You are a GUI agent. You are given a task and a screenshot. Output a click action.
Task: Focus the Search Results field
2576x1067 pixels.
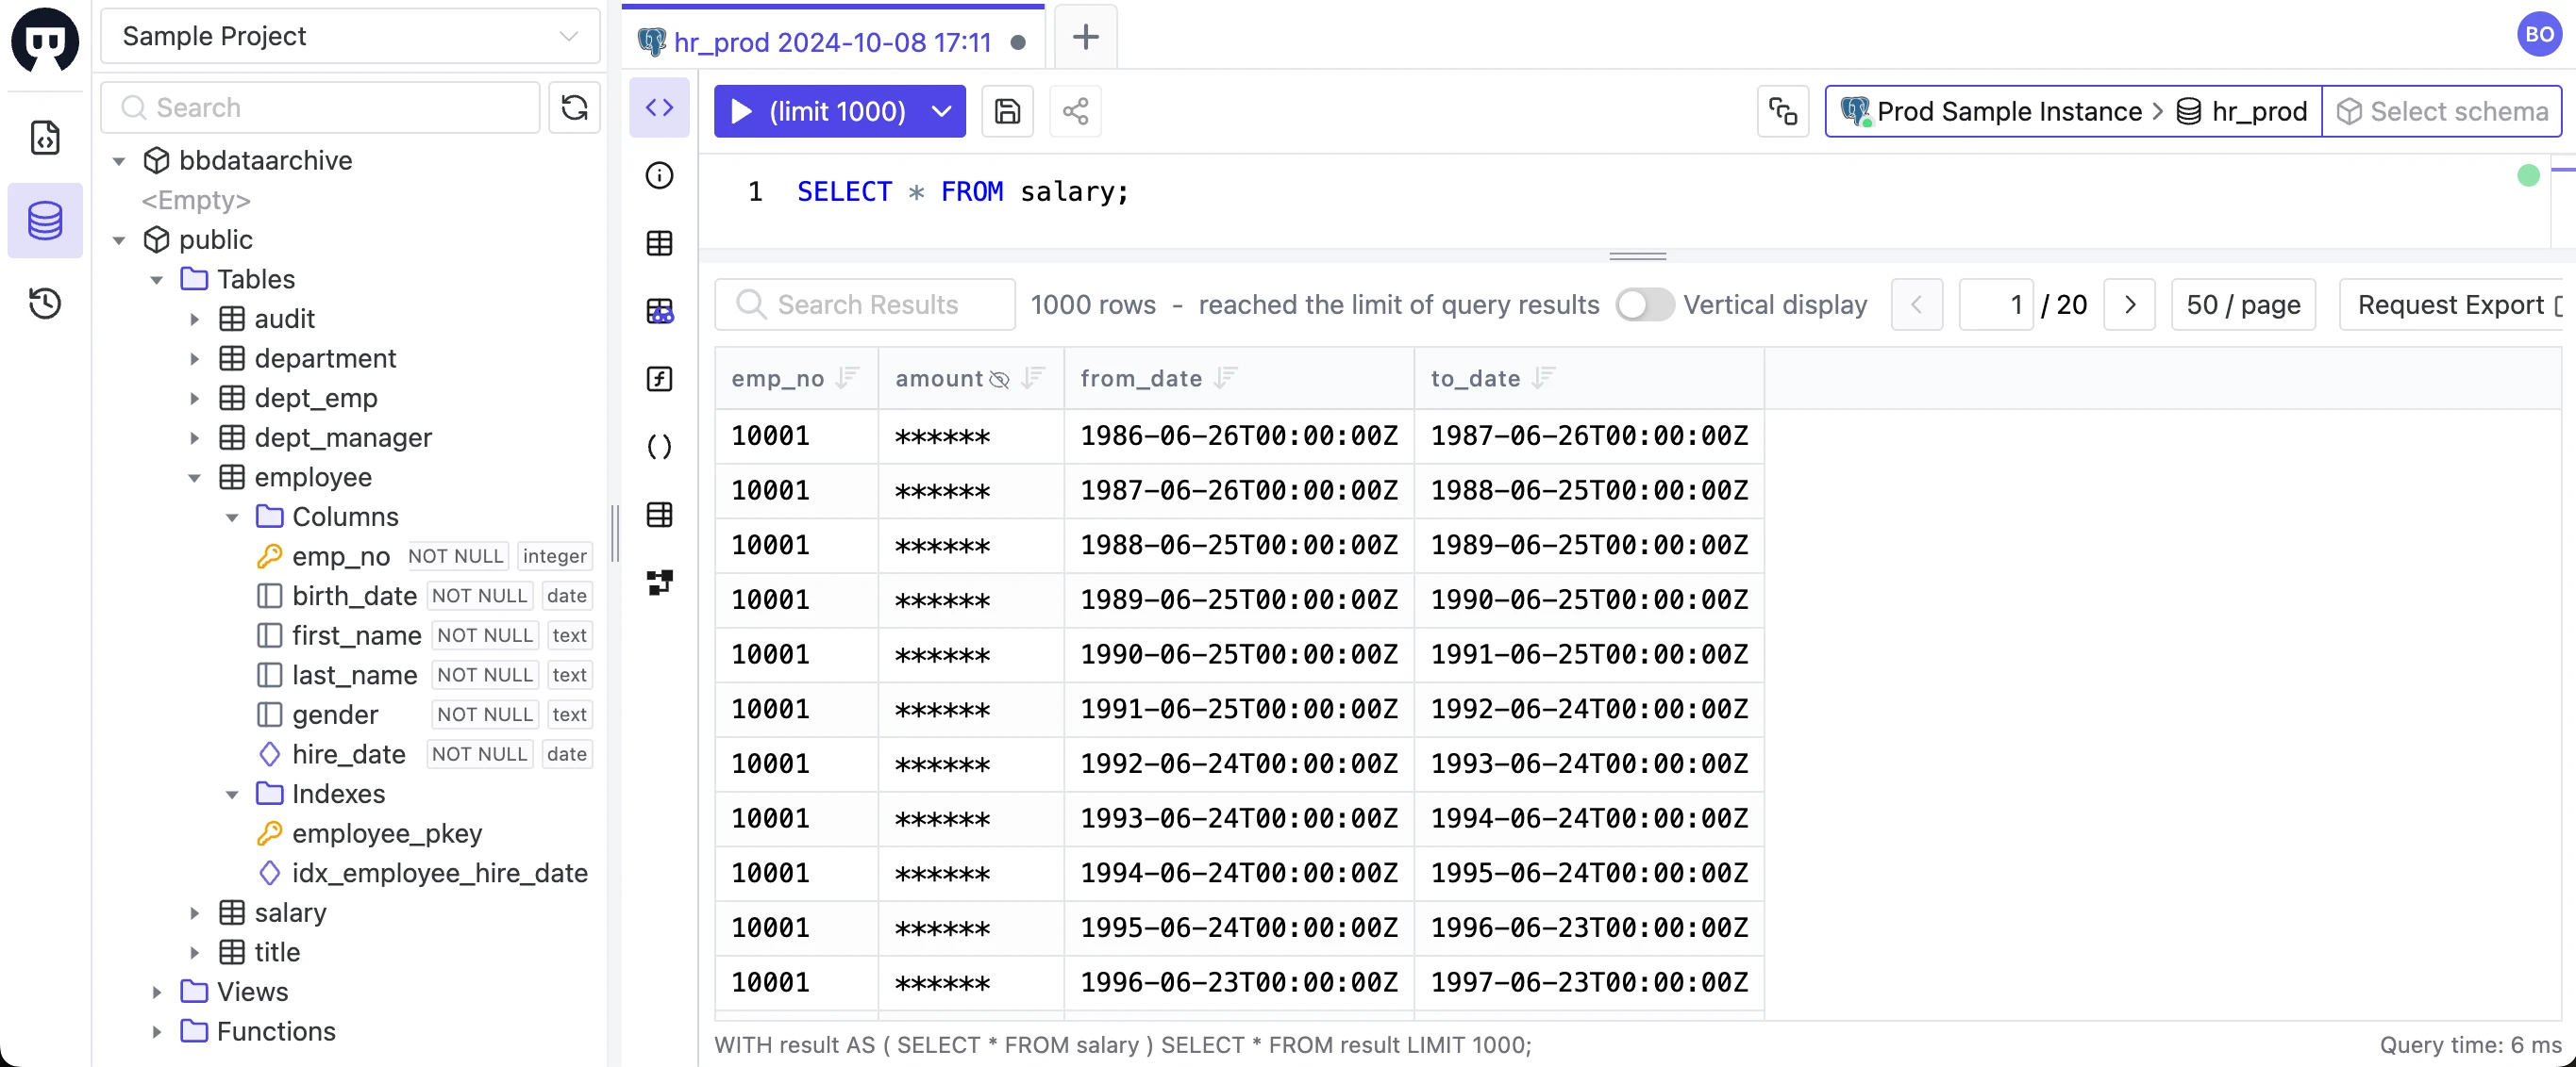865,305
